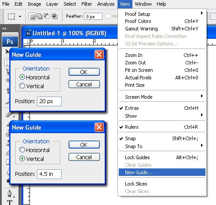Cancel the 4.5 in New Guide dialog
Screen dimensions: 216x205
pyautogui.click(x=84, y=157)
